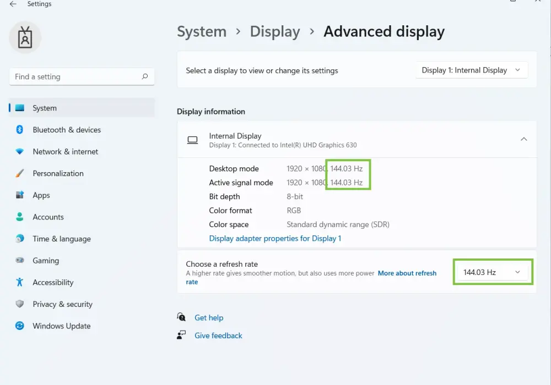Screen dimensions: 551x385
Task: Open Gaming settings
Action: (x=46, y=261)
